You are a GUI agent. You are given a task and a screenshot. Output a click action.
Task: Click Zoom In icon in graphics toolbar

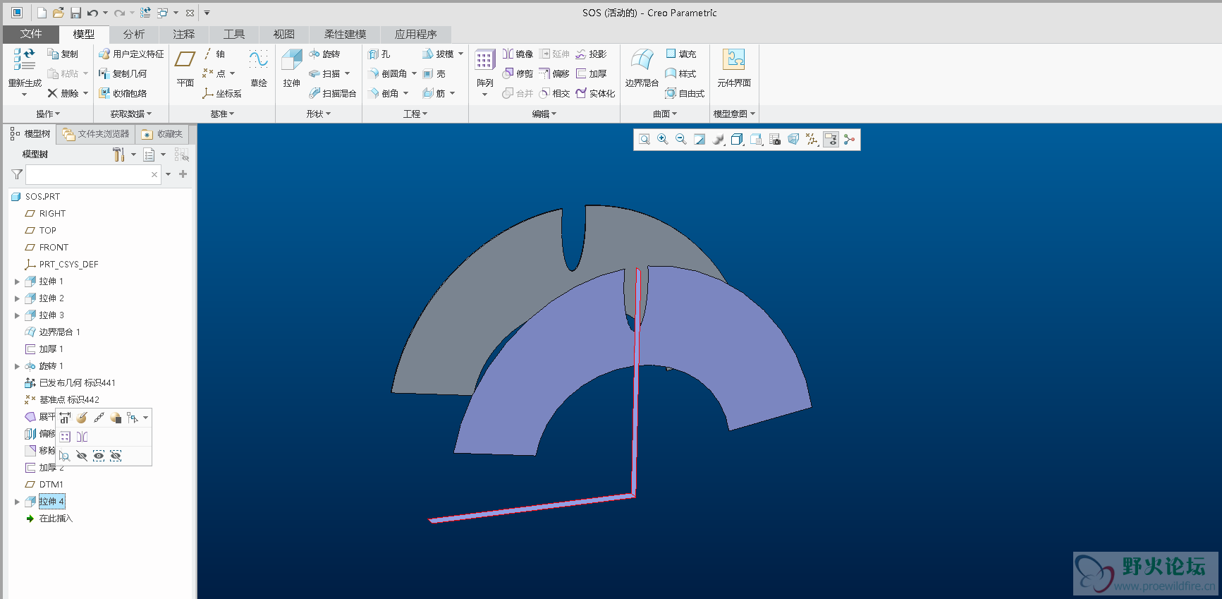(x=663, y=140)
